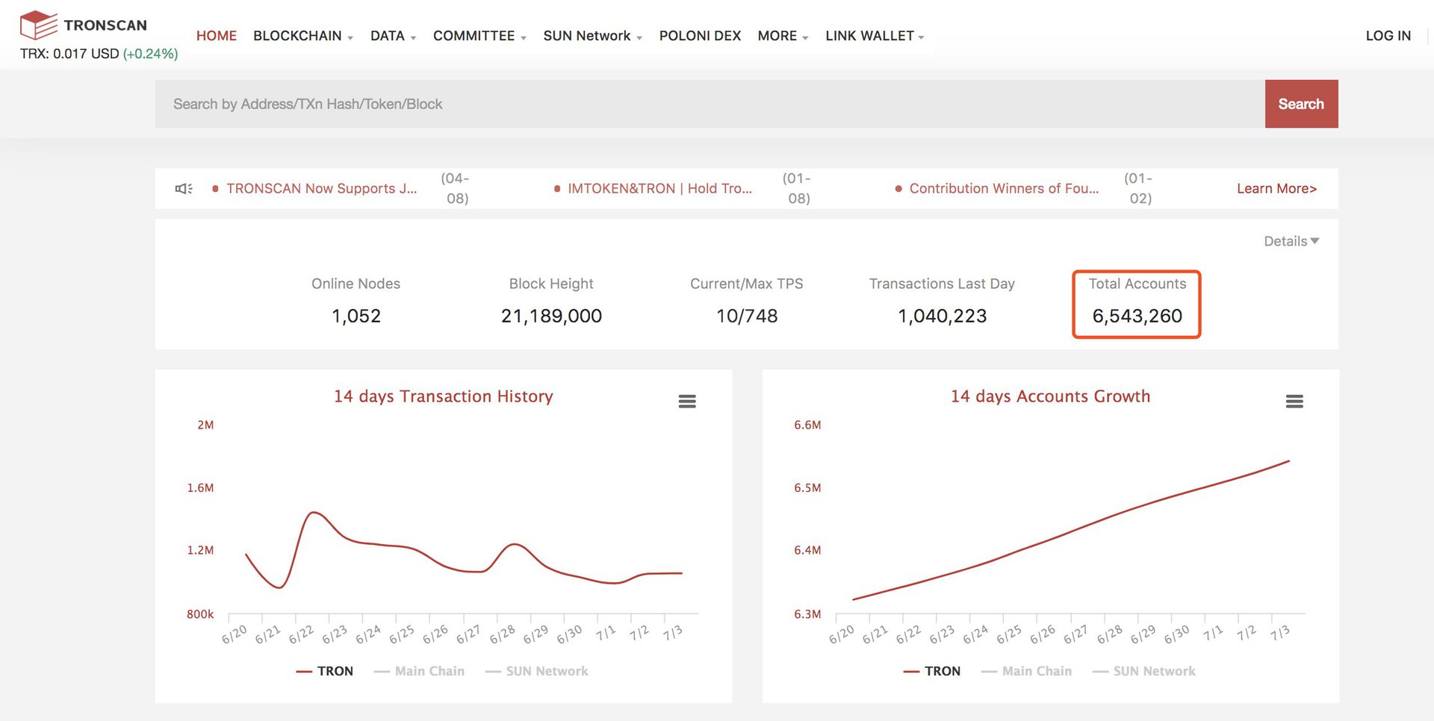The height and width of the screenshot is (721, 1434).
Task: Open the POLONI DEX page
Action: [700, 36]
